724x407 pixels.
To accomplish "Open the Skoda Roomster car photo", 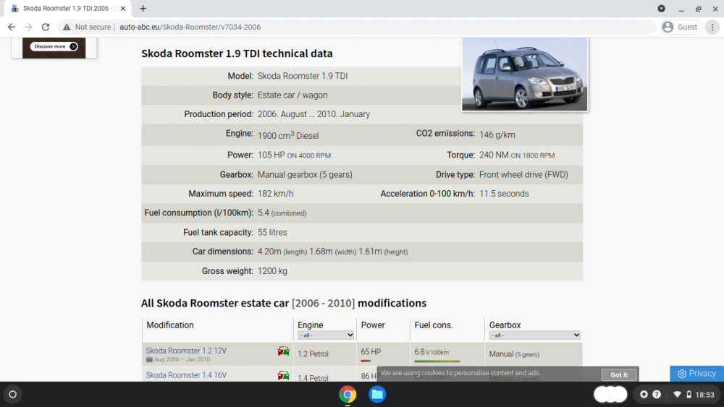I will coord(524,74).
